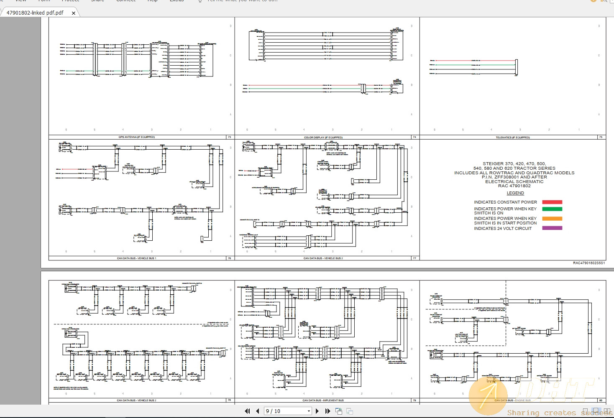Click the red constant power legend swatch
614x418 pixels.
point(552,202)
